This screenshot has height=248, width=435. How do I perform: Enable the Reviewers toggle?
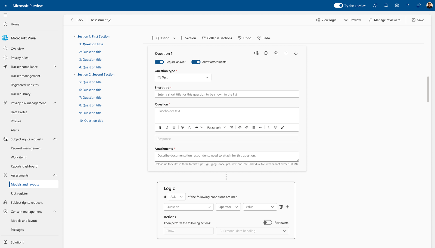pyautogui.click(x=267, y=222)
